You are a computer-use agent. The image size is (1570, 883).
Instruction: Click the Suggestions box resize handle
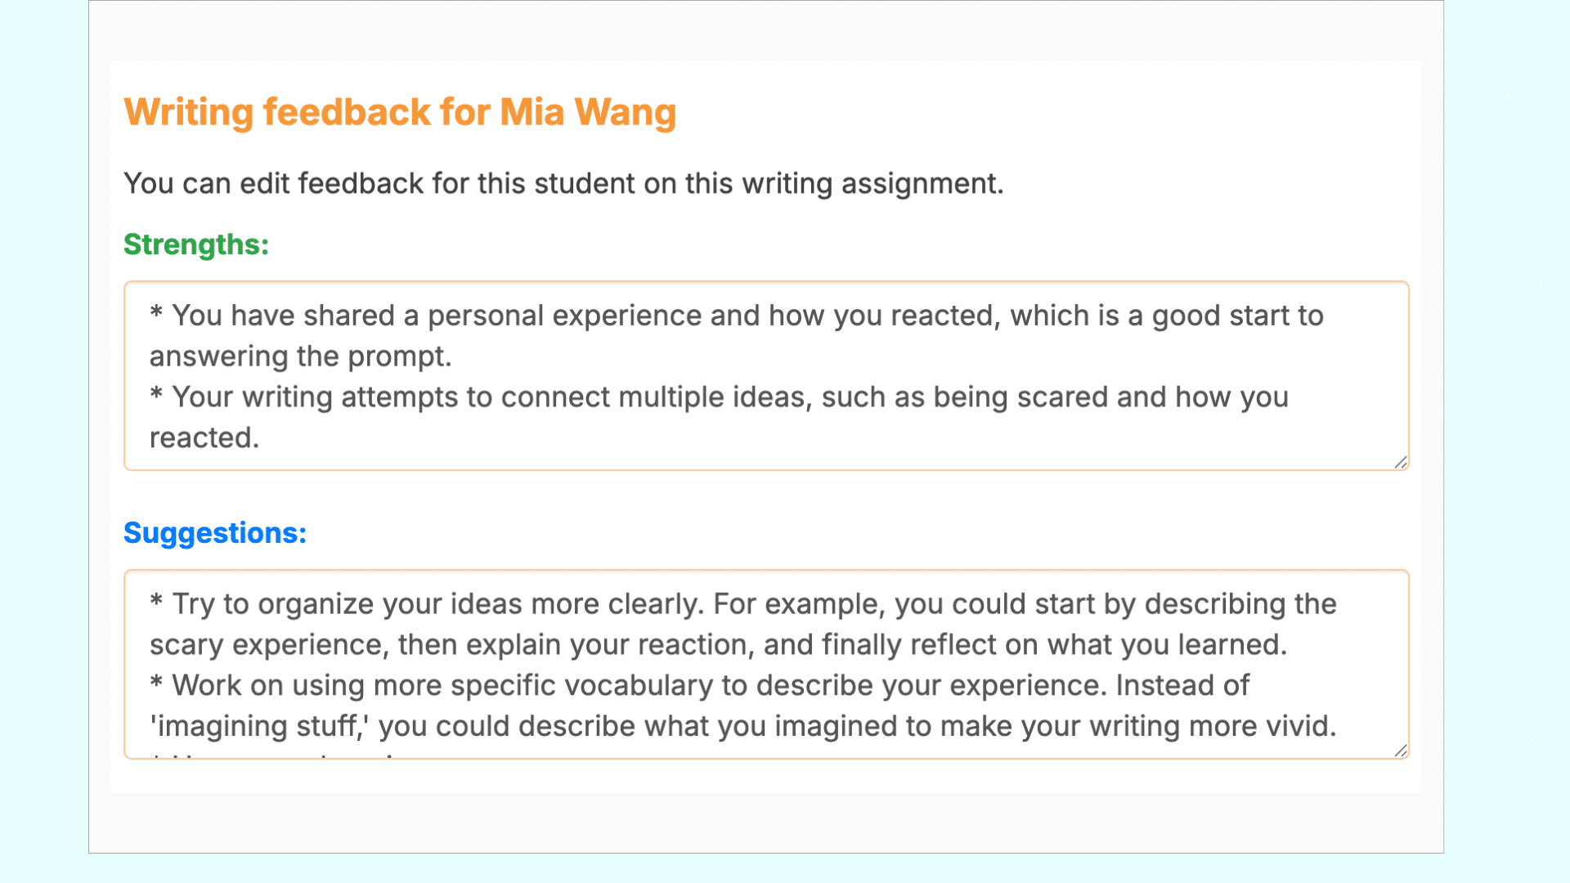(x=1401, y=751)
